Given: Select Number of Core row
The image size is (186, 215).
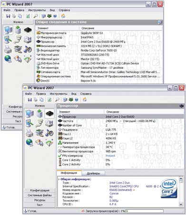Looking at the screenshot, I should 120,125.
